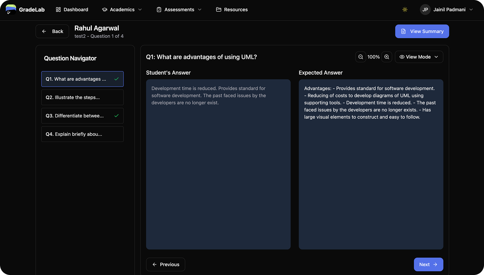Viewport: 484px width, 275px height.
Task: Click the zoom in magnifier icon
Action: pyautogui.click(x=386, y=57)
